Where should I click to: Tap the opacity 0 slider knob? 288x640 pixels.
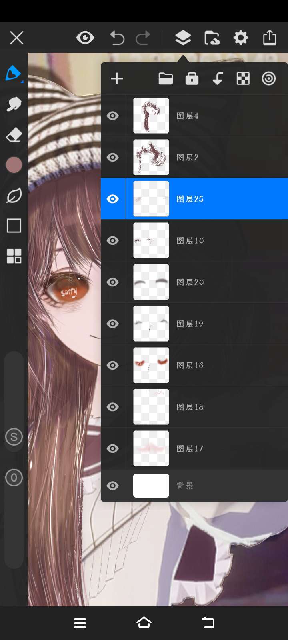click(x=14, y=478)
